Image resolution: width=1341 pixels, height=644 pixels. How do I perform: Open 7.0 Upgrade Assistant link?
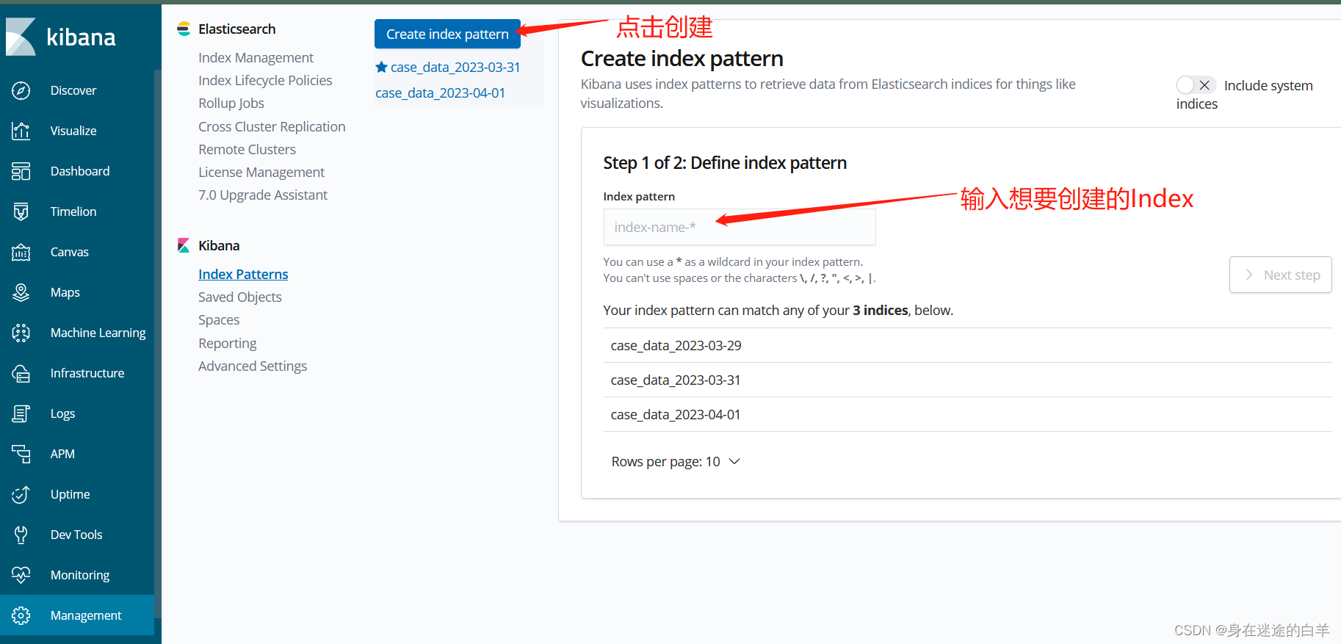(x=263, y=195)
